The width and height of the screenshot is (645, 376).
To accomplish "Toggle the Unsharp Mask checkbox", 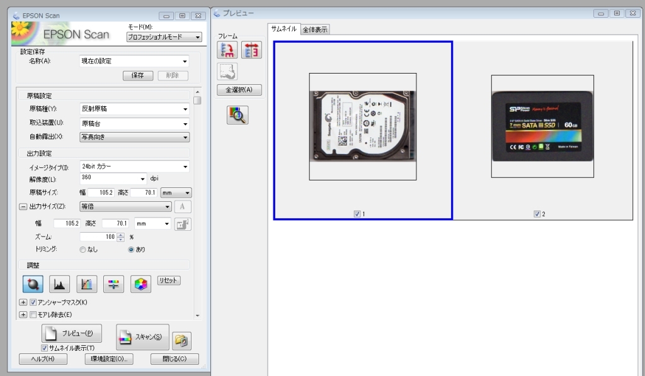I will pos(33,302).
